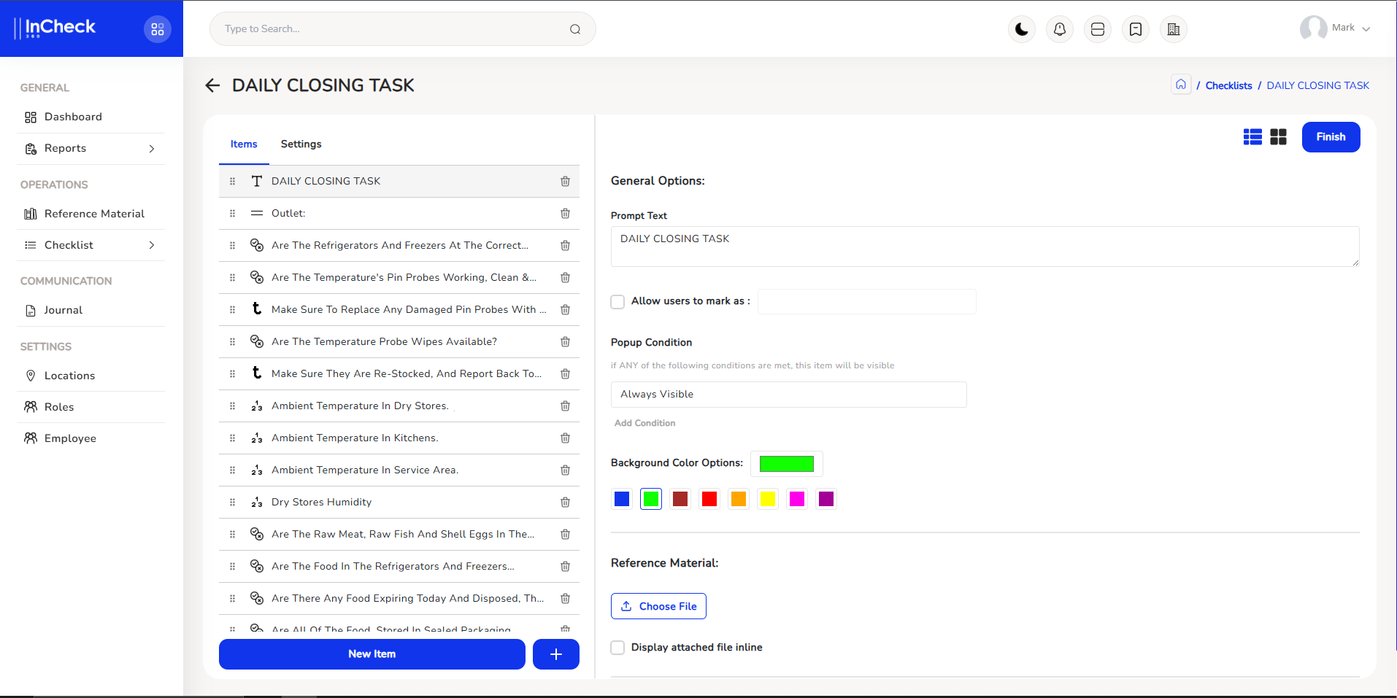The width and height of the screenshot is (1397, 698).
Task: Open the Always Visible condition dropdown
Action: pos(788,395)
